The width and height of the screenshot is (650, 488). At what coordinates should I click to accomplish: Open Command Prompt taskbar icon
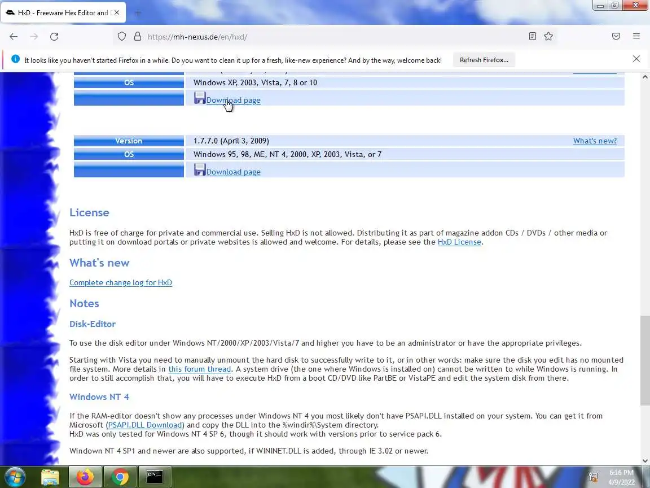[155, 477]
